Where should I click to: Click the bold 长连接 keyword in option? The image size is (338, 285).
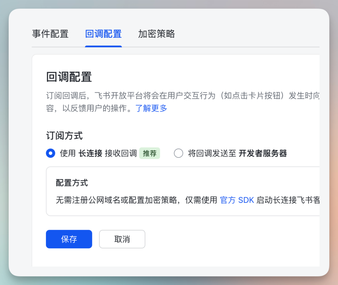tap(90, 153)
